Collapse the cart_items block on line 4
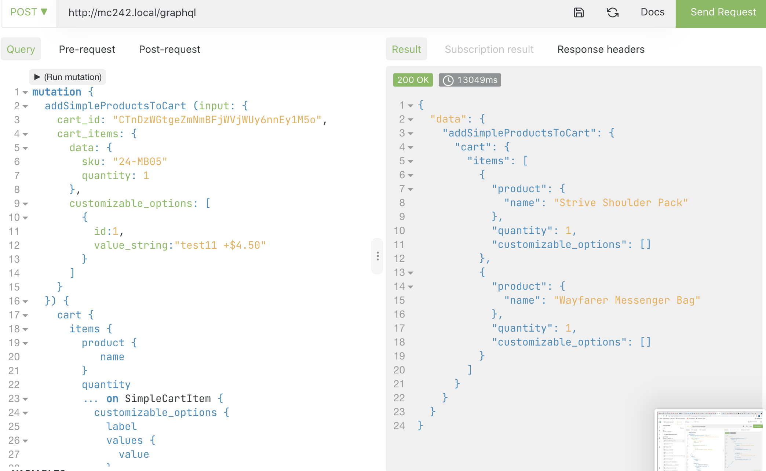Image resolution: width=766 pixels, height=471 pixels. 25,134
